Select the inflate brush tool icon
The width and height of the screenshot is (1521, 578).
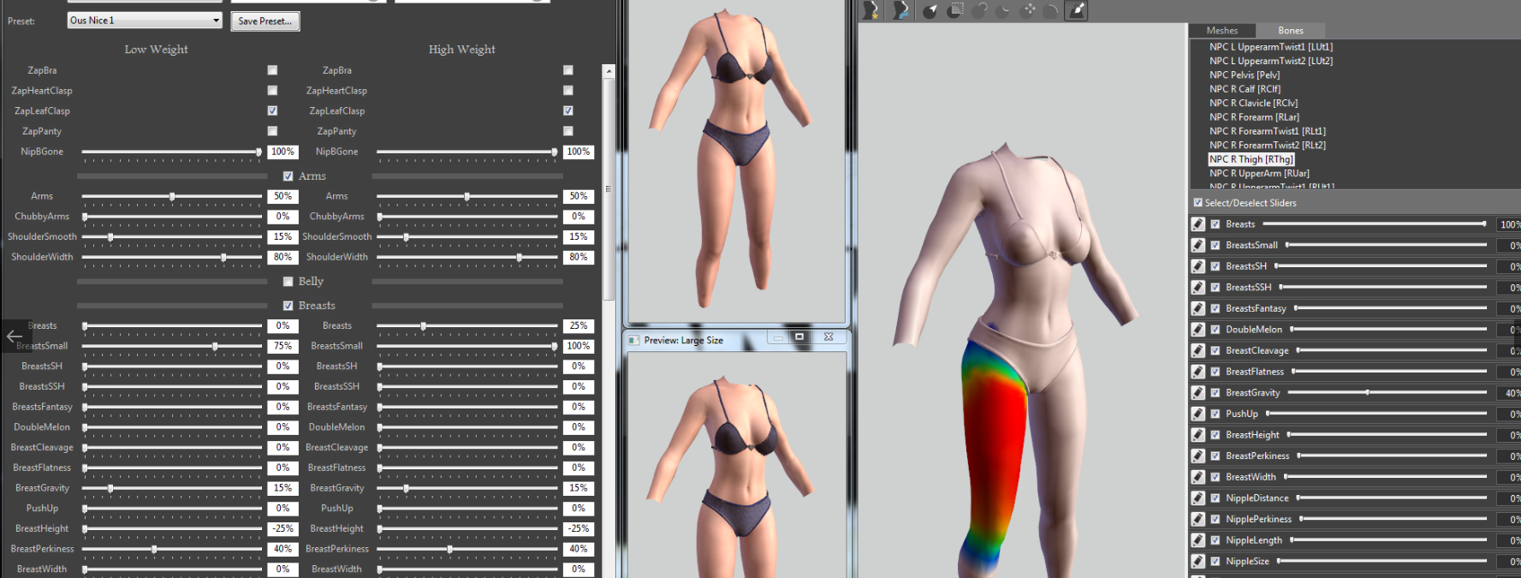(x=981, y=10)
